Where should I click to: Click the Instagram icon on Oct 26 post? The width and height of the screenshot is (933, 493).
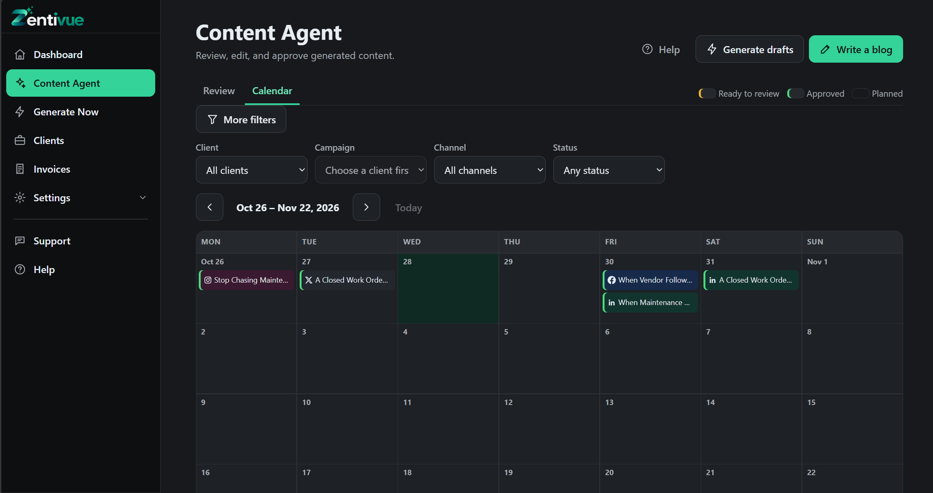pos(208,280)
